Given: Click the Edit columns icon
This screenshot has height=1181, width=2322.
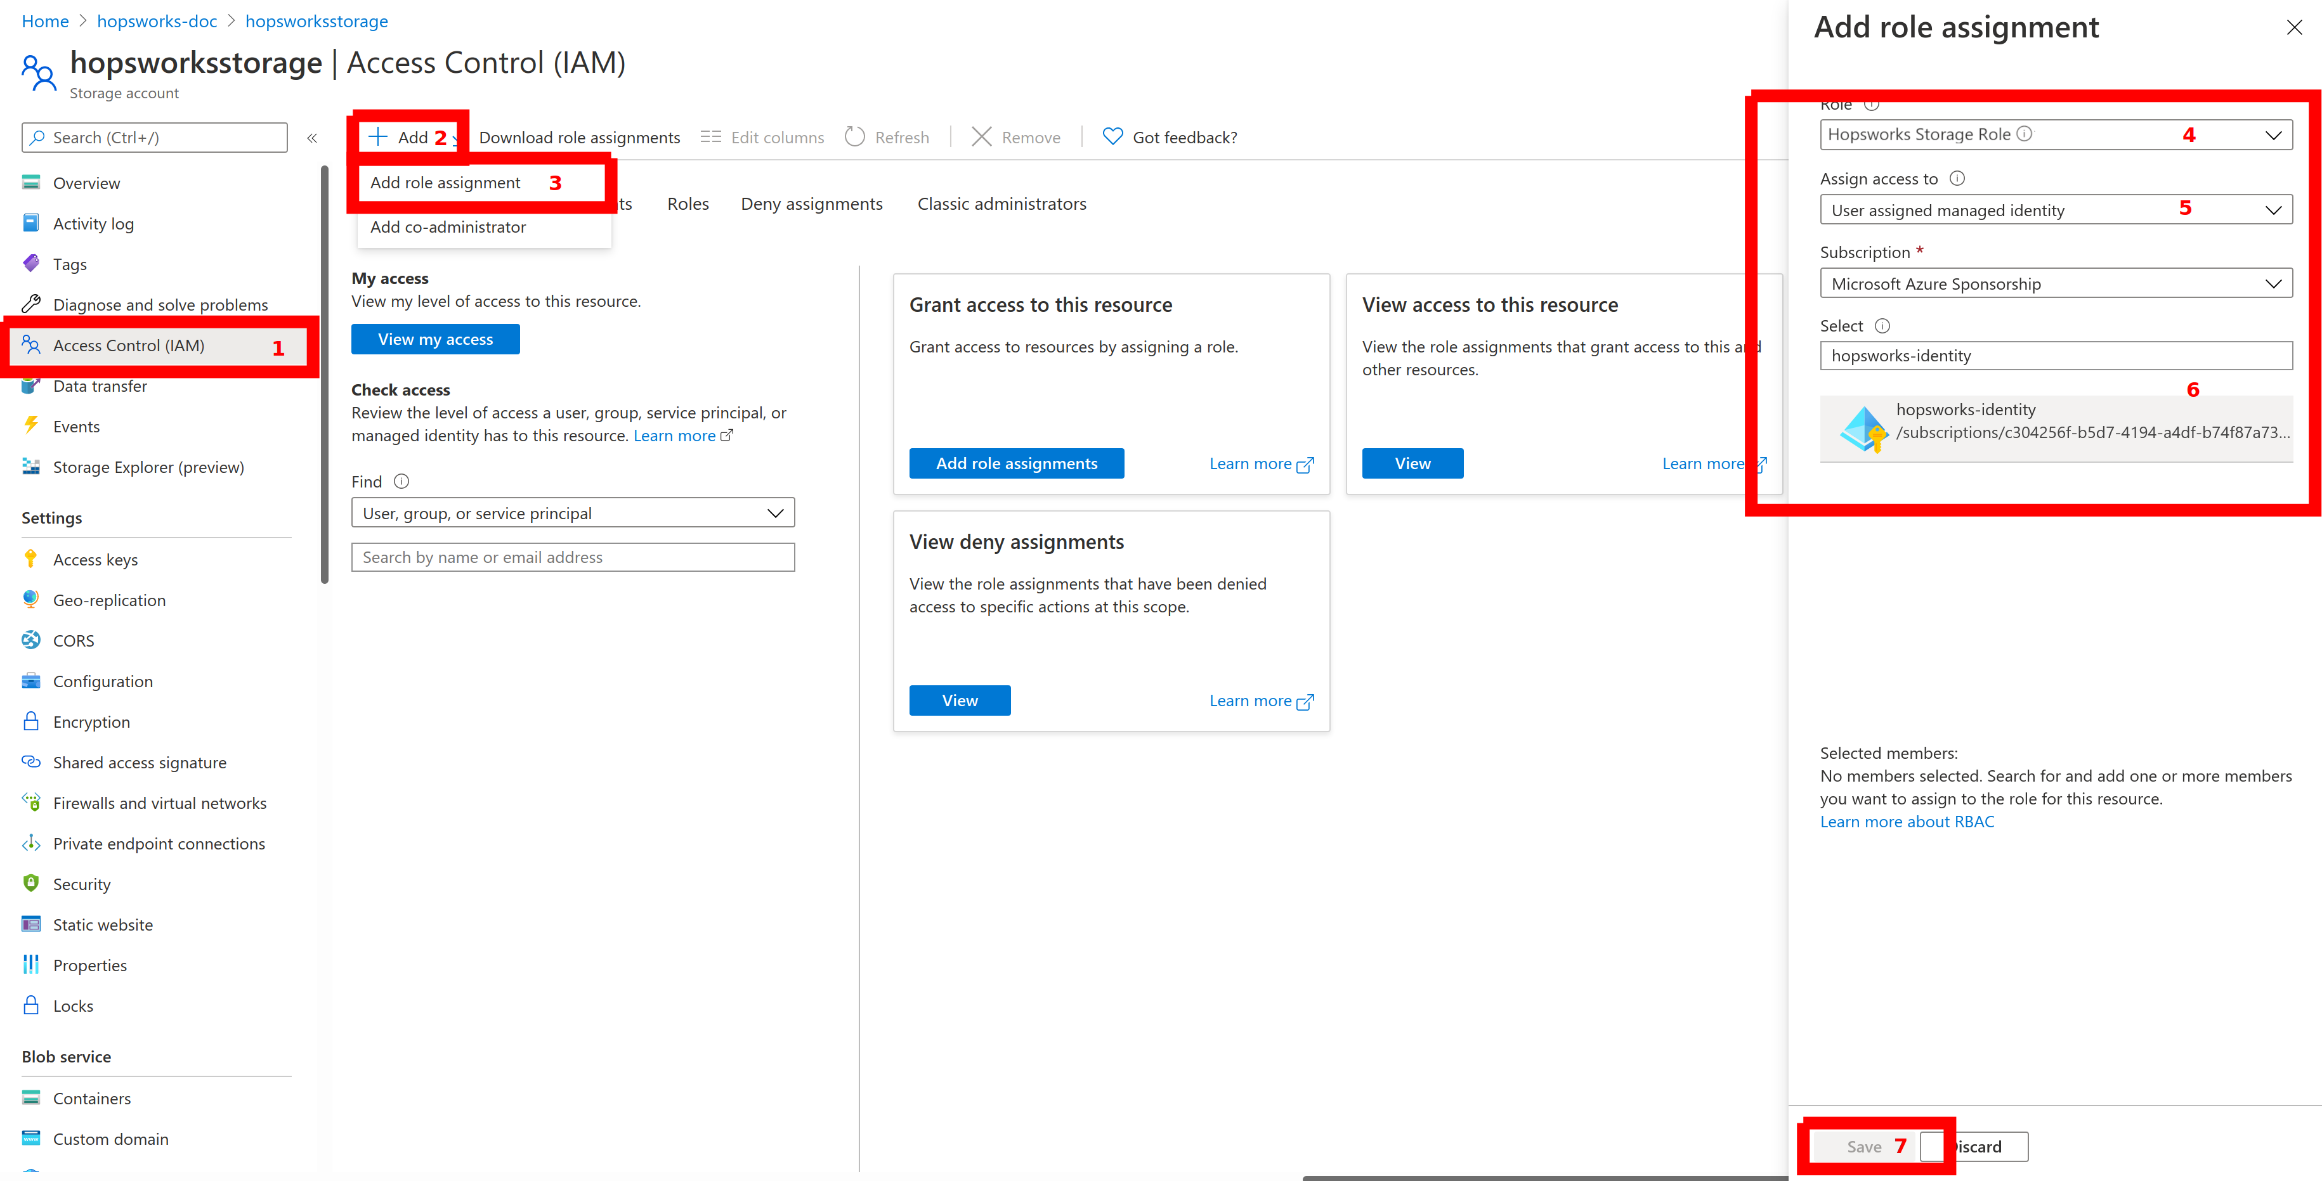Looking at the screenshot, I should [710, 137].
